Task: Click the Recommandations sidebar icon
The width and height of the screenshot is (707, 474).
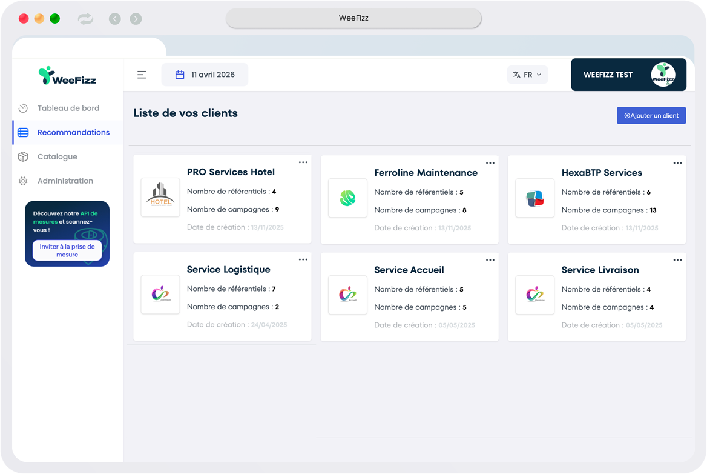Action: tap(22, 132)
